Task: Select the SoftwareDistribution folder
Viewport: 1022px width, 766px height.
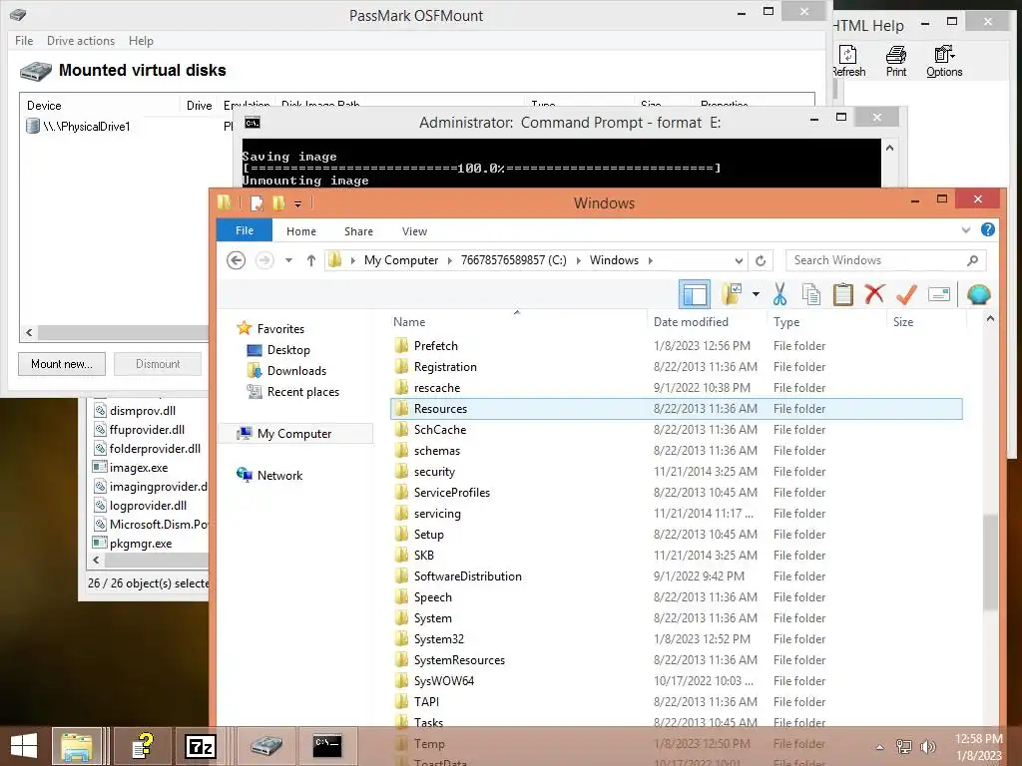Action: 676,575
